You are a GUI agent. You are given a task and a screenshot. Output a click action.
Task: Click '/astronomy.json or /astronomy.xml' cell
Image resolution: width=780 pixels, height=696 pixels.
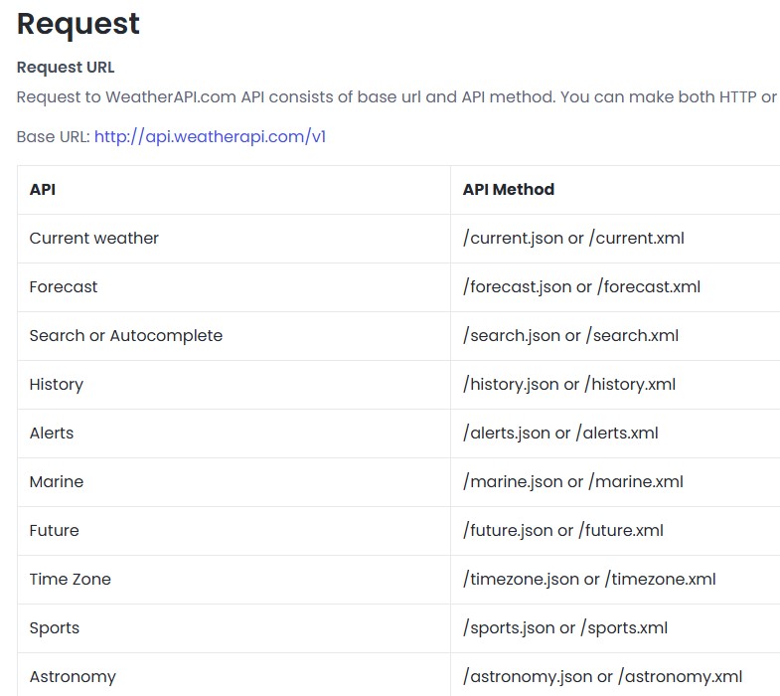[615, 674]
